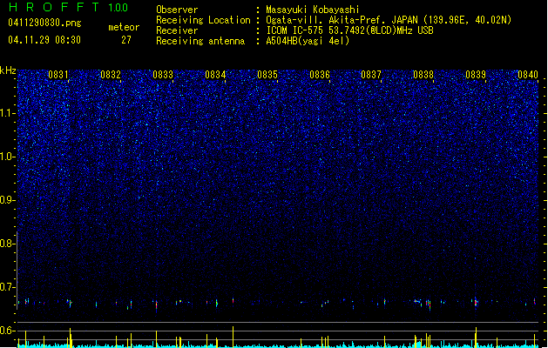Click the meteor count value 27
Image resolution: width=548 pixels, height=348 pixels.
pos(126,40)
